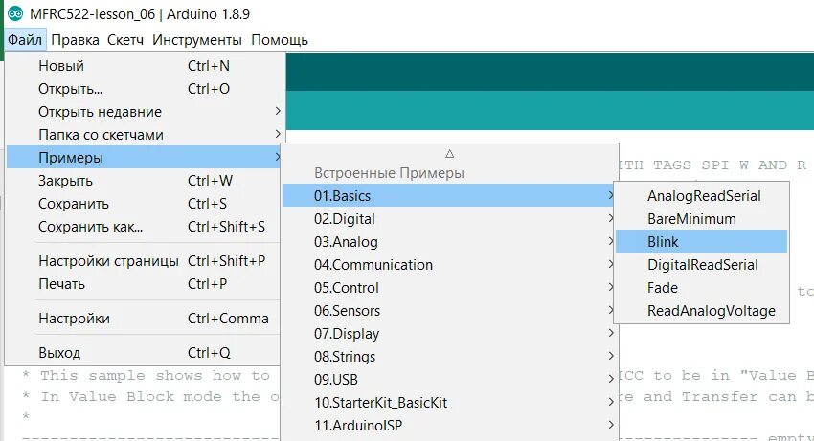Choose Выход to quit Arduino
The width and height of the screenshot is (814, 441).
(x=145, y=353)
